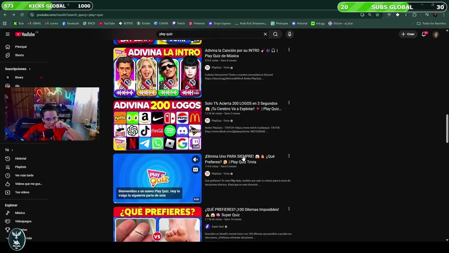The height and width of the screenshot is (253, 449).
Task: Open the CANVA bookmark
Action: [161, 24]
